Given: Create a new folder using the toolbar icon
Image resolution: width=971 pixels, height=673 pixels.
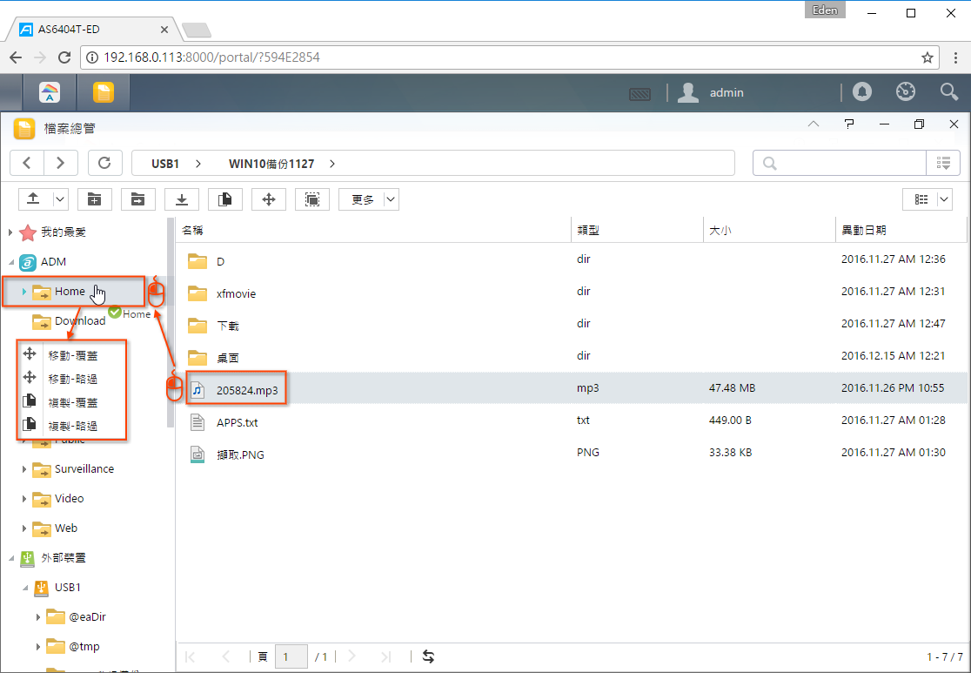Looking at the screenshot, I should 94,199.
